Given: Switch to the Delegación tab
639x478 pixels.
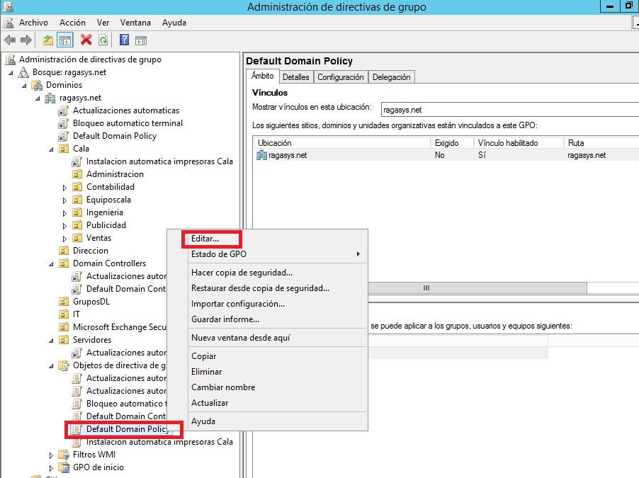Looking at the screenshot, I should 392,77.
